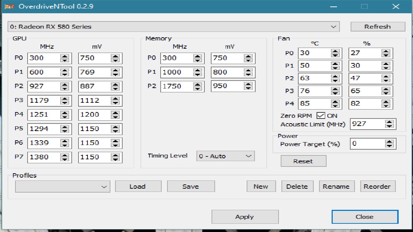Adjust Memory P1 MHz spinner arrows
413x232 pixels.
(198, 72)
